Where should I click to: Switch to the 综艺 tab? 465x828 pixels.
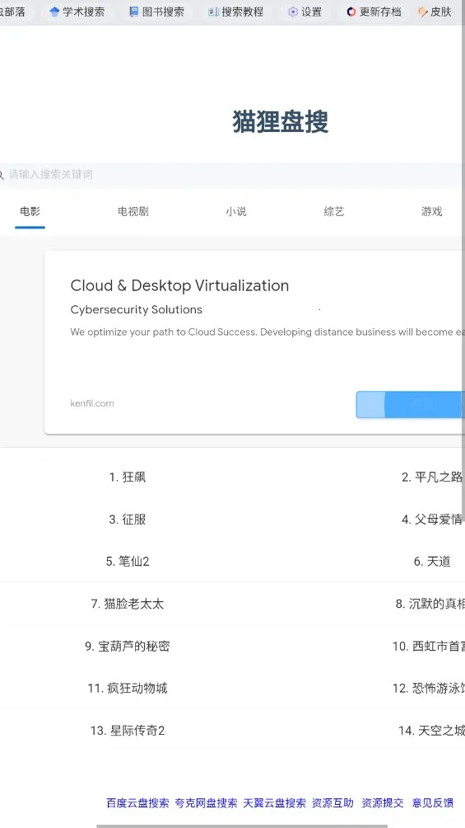click(333, 212)
